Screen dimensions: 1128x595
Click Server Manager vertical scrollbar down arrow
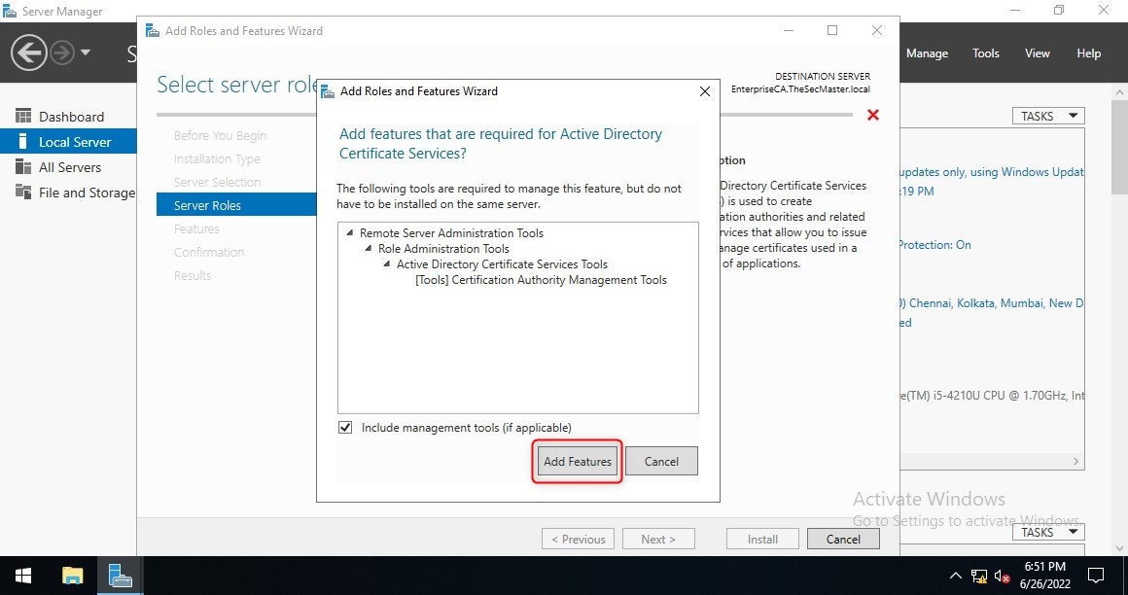tap(1119, 548)
